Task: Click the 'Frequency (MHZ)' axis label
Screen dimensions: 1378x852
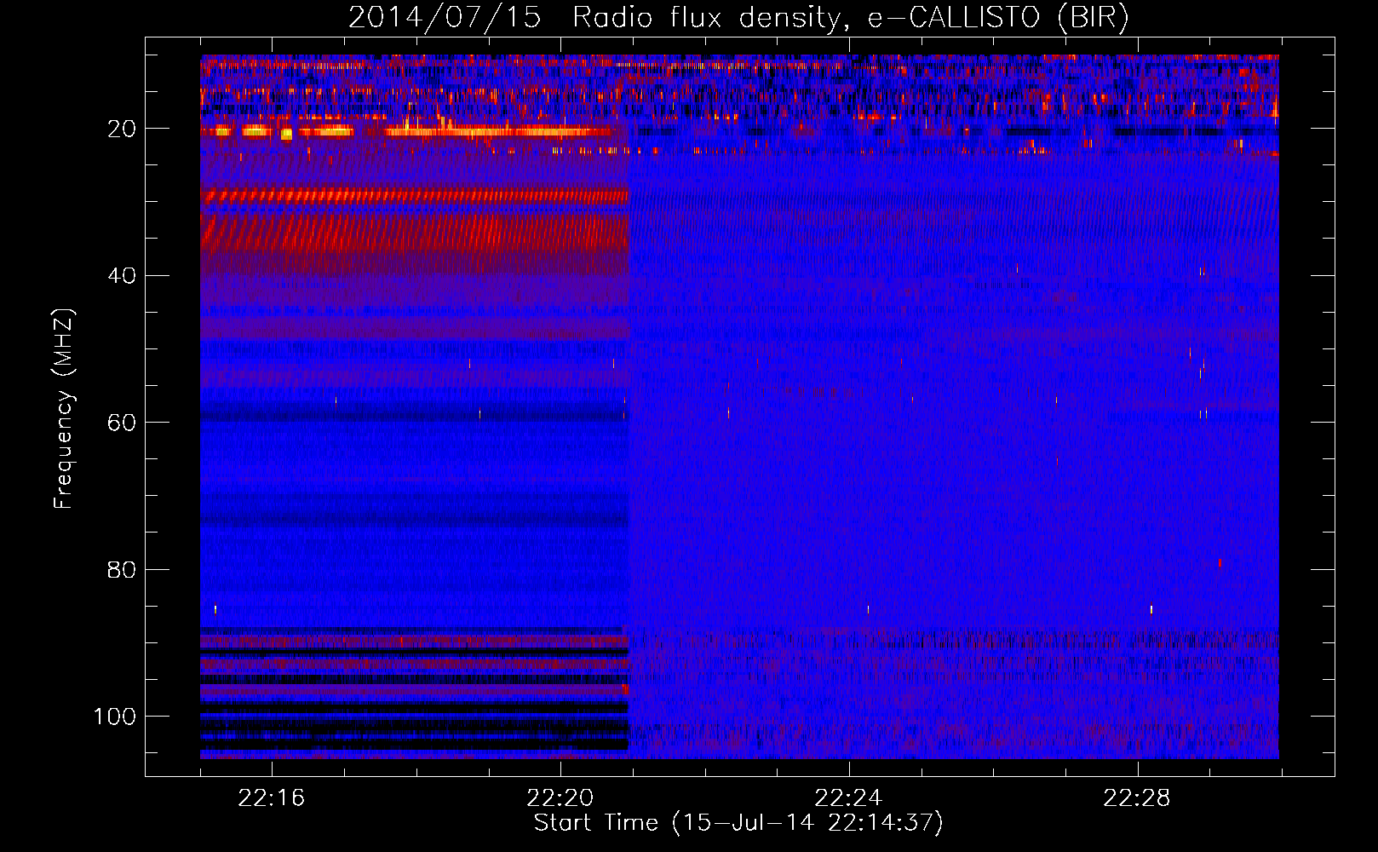Action: (x=63, y=409)
